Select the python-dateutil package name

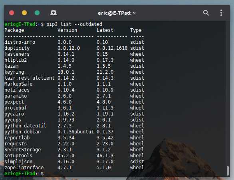(25, 126)
